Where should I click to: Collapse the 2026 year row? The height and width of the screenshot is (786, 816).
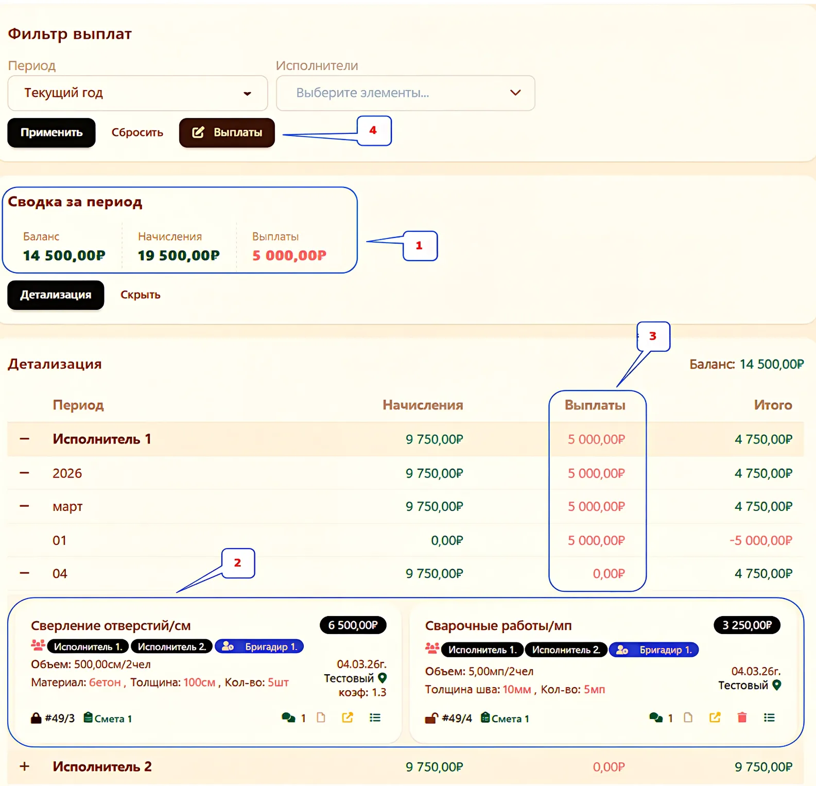click(24, 473)
